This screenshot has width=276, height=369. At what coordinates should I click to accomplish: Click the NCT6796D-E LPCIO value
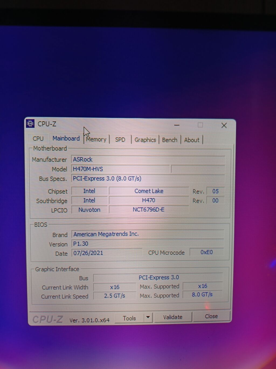point(149,210)
